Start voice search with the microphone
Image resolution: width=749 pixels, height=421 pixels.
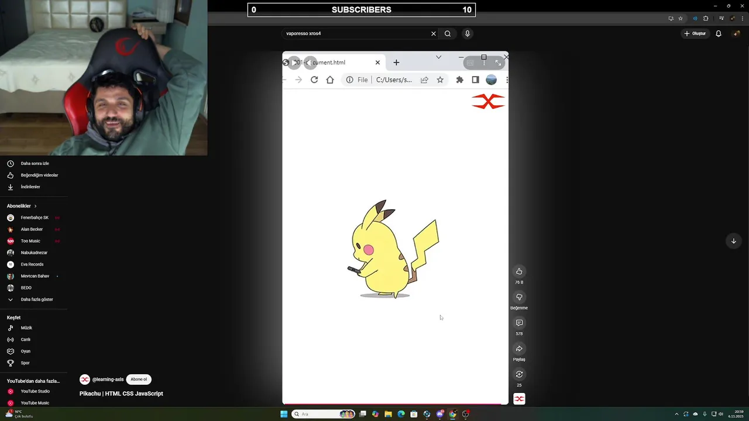pyautogui.click(x=467, y=33)
